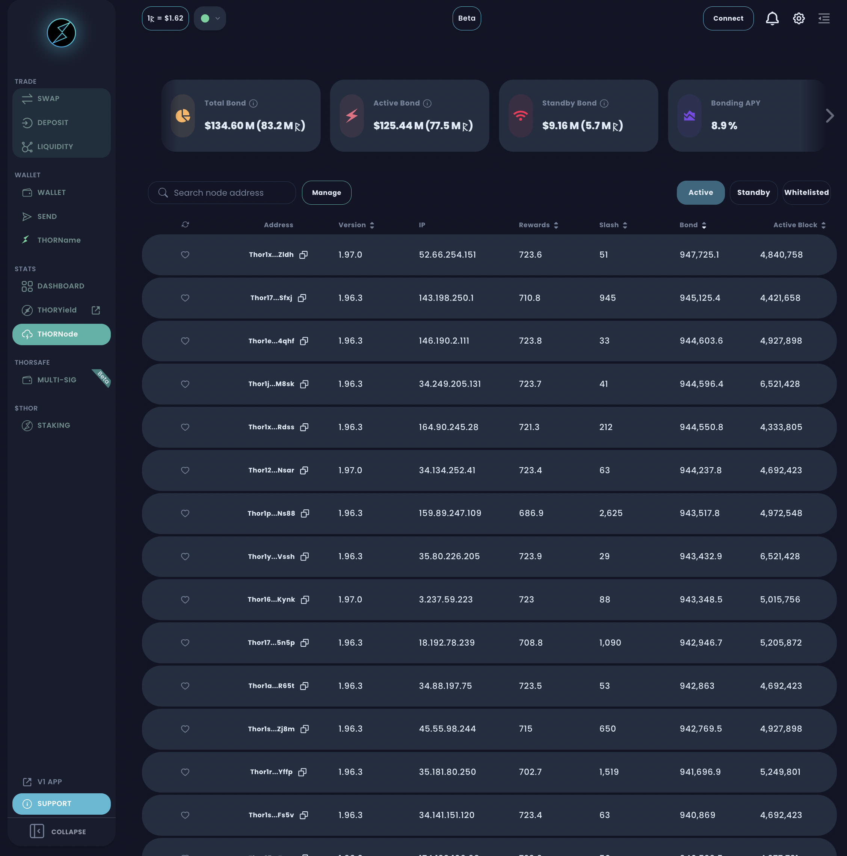Show Total Bond info tooltip icon
847x856 pixels.
[x=254, y=103]
